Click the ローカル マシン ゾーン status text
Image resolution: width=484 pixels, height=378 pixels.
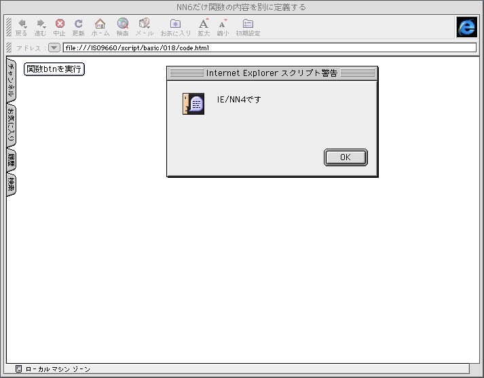[x=58, y=369]
